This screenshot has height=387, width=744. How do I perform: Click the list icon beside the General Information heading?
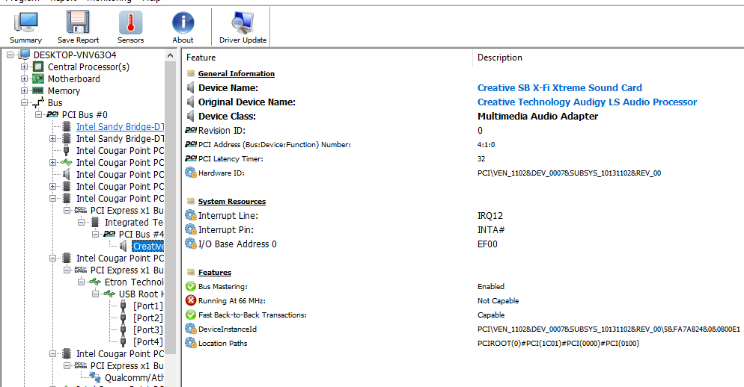[x=191, y=73]
